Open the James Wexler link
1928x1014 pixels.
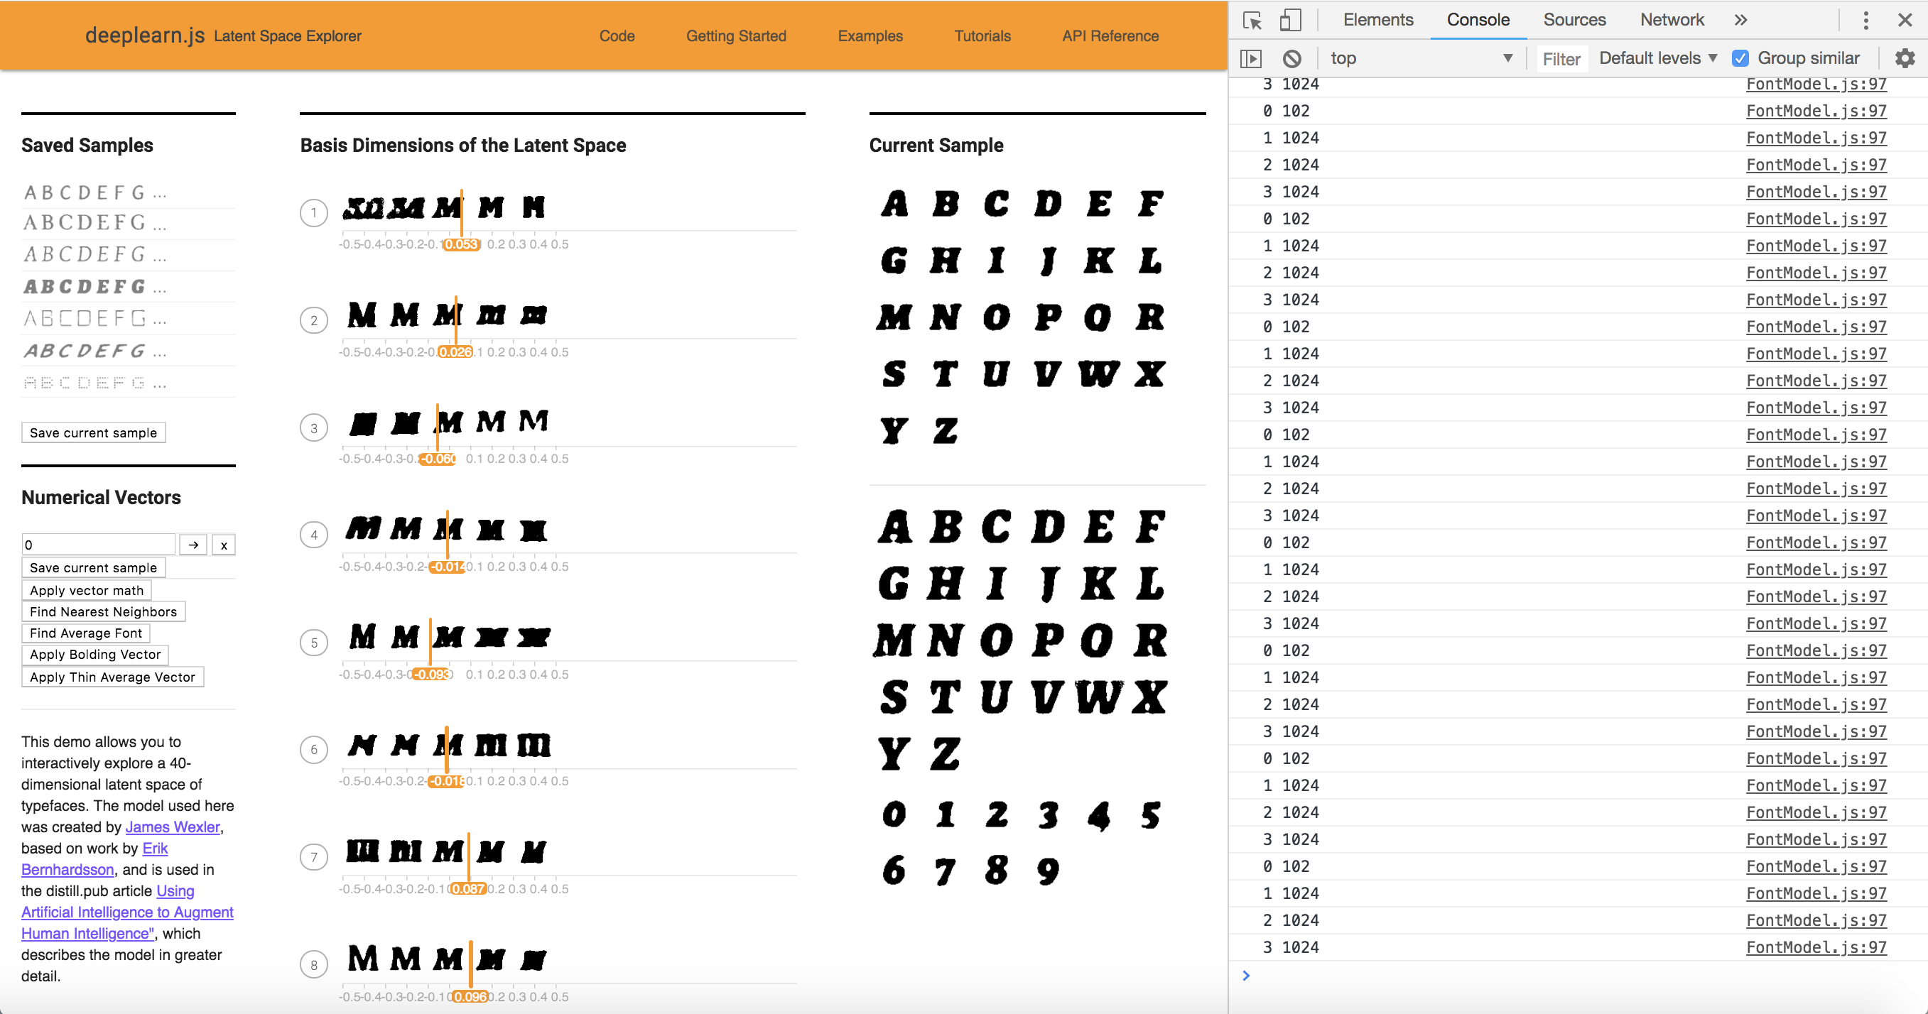click(172, 827)
